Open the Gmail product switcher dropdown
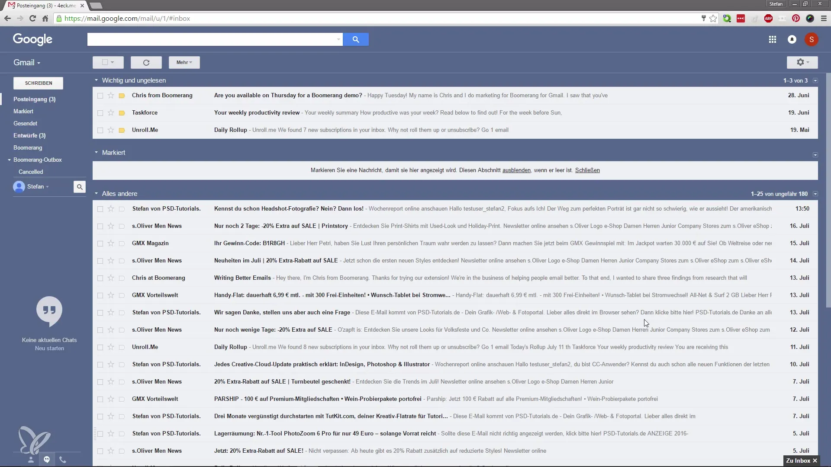 click(x=27, y=63)
